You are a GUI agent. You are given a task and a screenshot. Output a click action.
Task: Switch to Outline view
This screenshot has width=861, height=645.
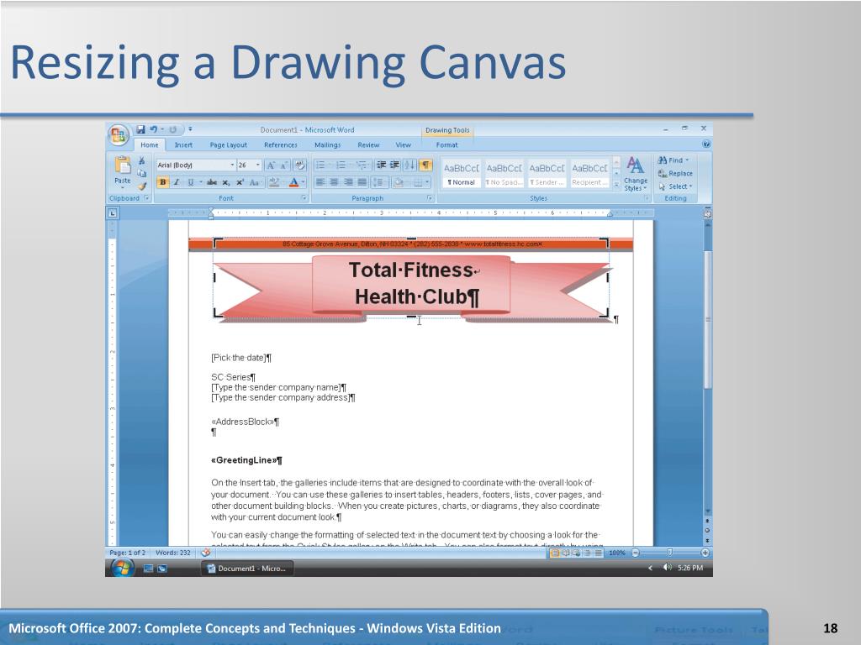(x=588, y=553)
